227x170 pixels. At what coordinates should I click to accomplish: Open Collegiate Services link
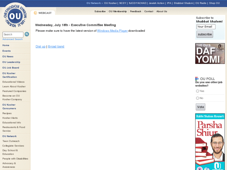coord(13,146)
